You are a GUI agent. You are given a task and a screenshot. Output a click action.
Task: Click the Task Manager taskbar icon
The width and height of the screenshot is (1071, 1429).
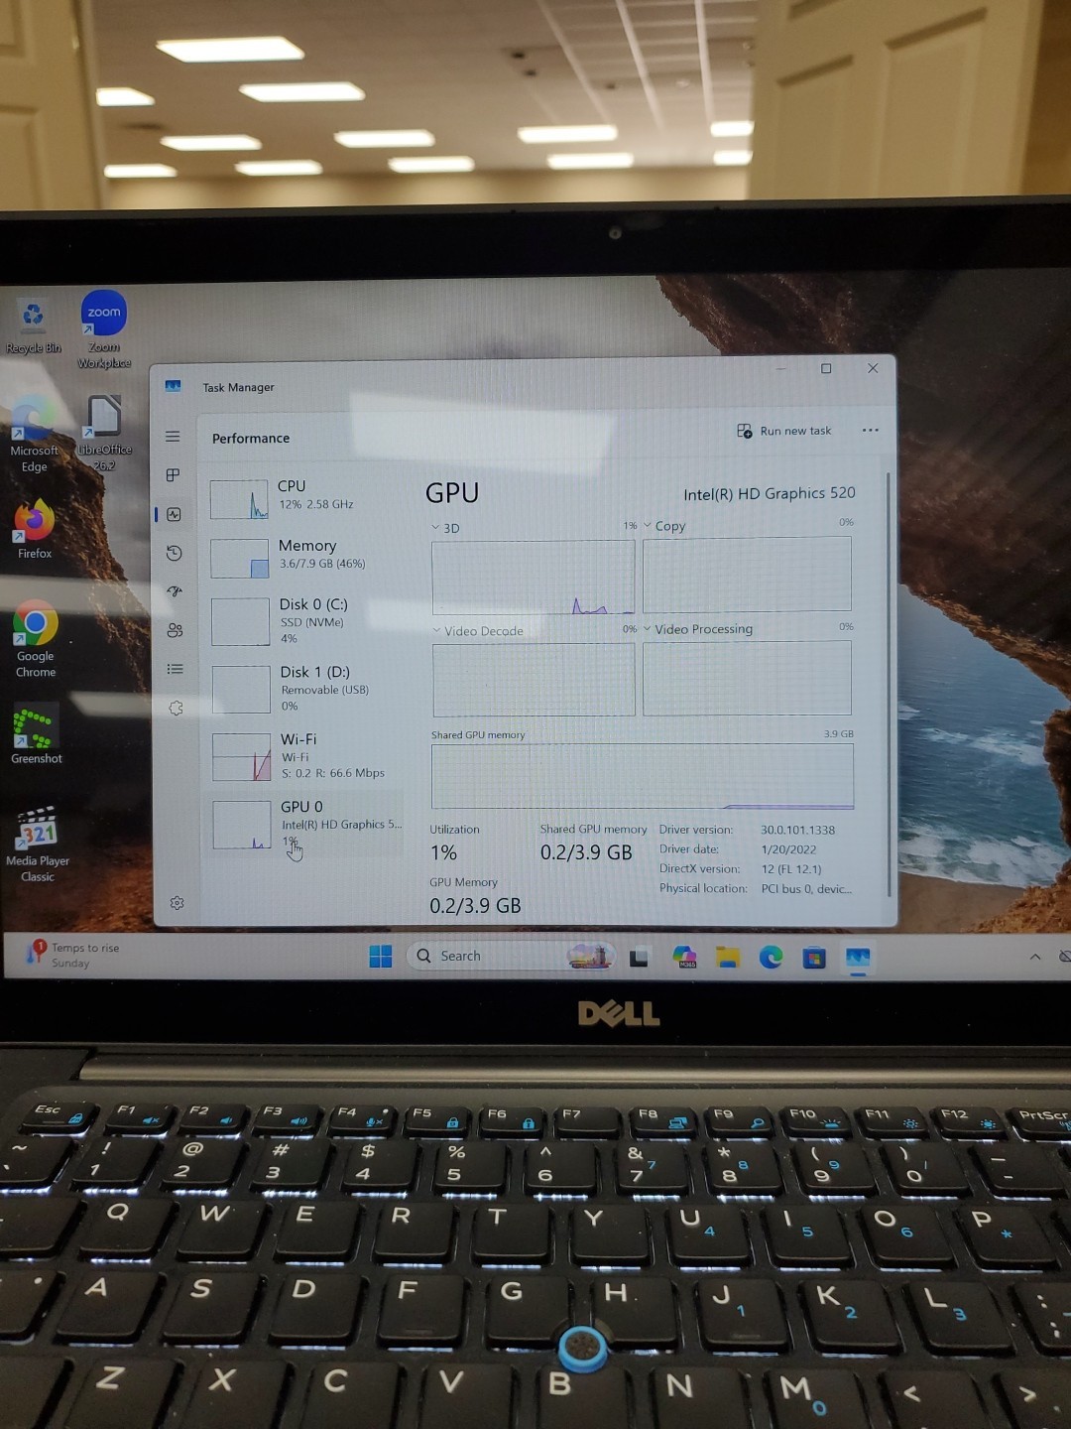(858, 958)
